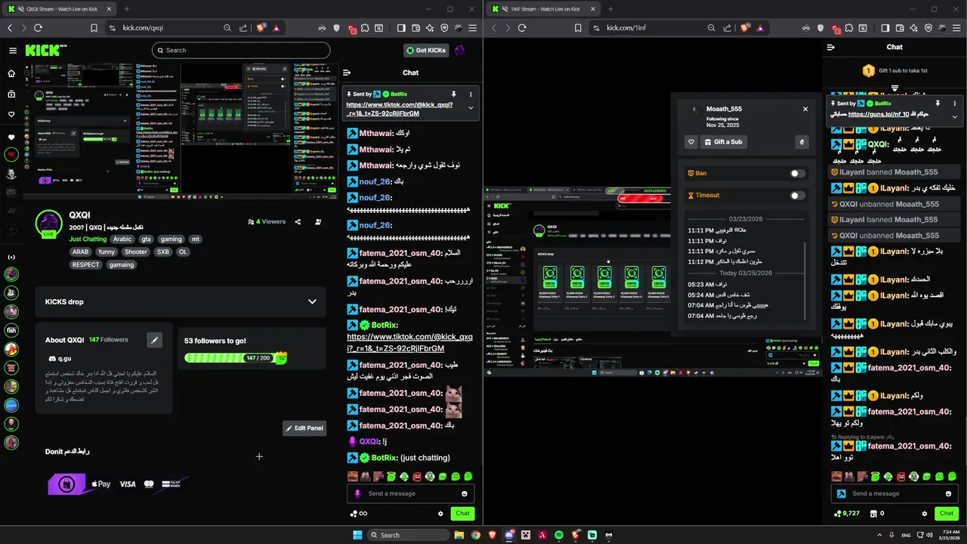Expand the pinned message in the 1inf chat
Viewport: 967px width, 544px height.
[x=954, y=116]
